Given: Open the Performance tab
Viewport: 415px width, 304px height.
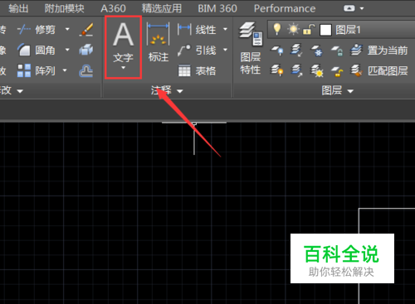Looking at the screenshot, I should [x=285, y=8].
